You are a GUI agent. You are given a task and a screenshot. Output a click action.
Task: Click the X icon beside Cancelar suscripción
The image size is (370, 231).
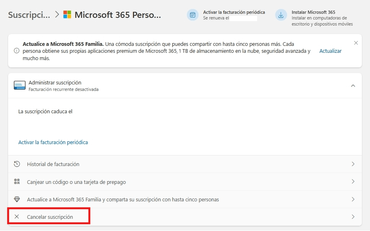17,217
